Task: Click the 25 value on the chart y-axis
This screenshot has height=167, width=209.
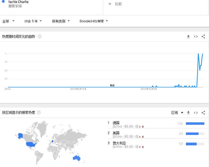Action: pyautogui.click(x=6, y=79)
